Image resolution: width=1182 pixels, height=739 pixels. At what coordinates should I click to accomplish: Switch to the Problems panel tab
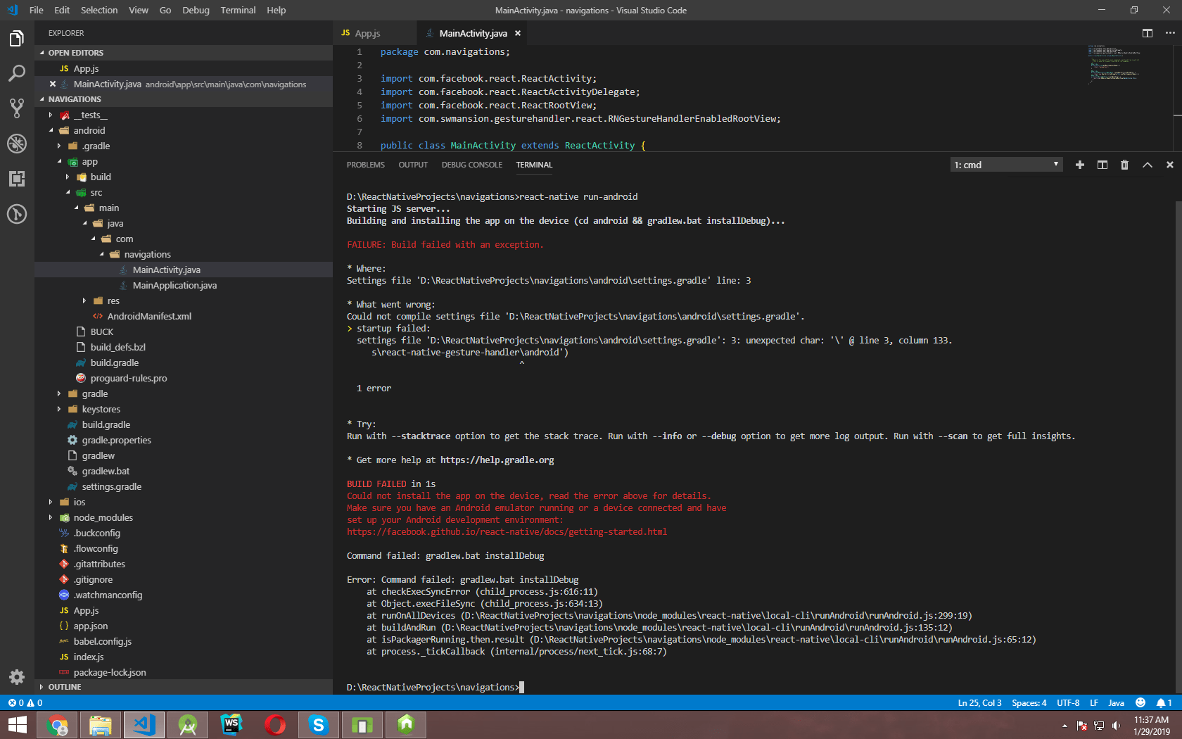point(365,165)
